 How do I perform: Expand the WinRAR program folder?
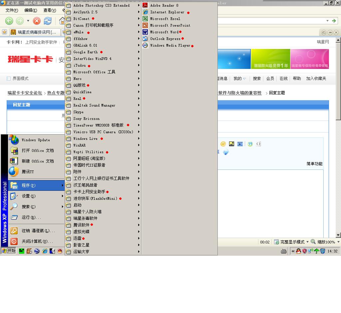point(103,145)
